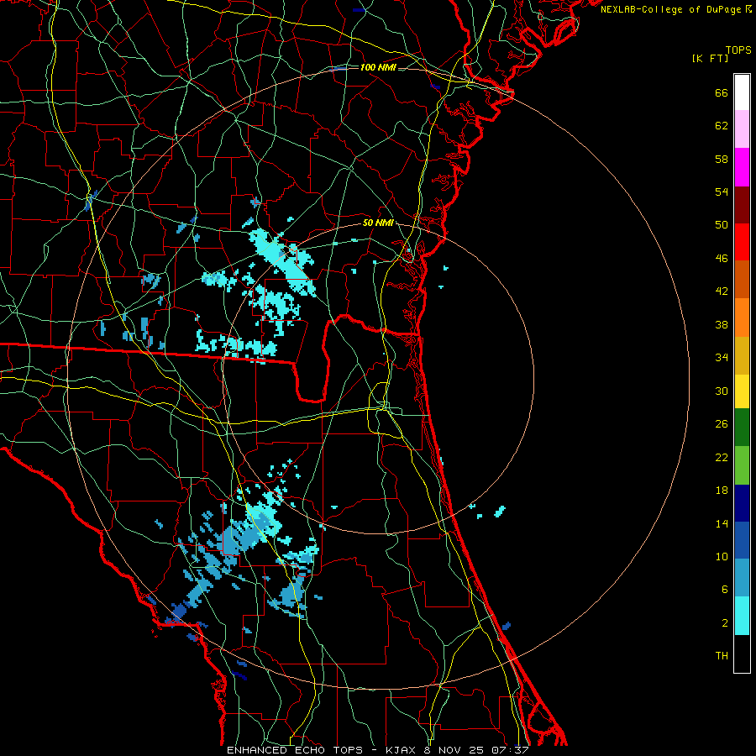Viewport: 756px width, 756px height.
Task: Click the dark green legend swatch
Action: pos(742,428)
